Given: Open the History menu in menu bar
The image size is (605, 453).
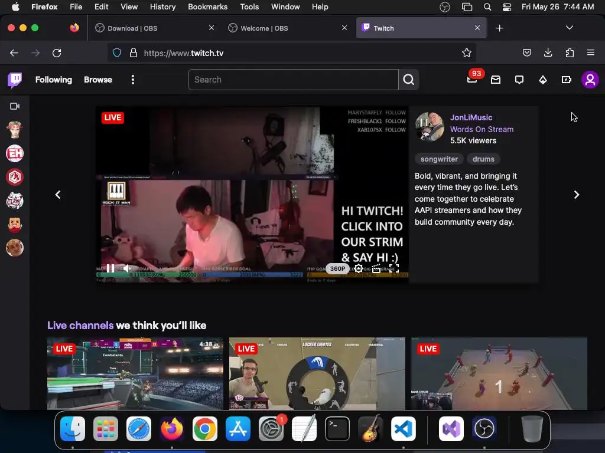Looking at the screenshot, I should point(162,7).
